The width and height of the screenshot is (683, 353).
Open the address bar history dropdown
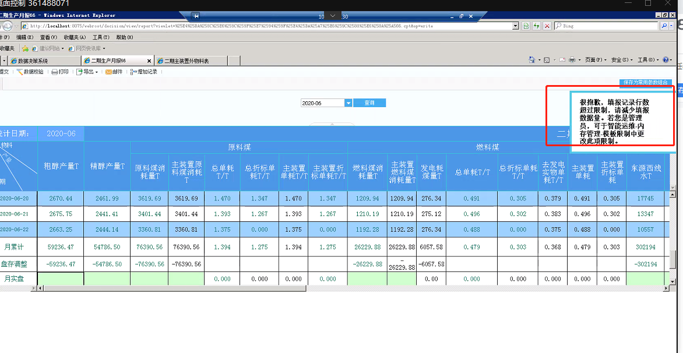pyautogui.click(x=516, y=26)
